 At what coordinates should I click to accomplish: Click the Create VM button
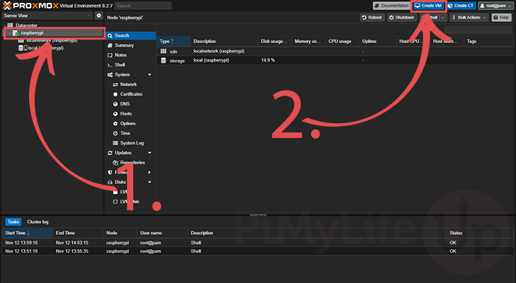point(428,6)
